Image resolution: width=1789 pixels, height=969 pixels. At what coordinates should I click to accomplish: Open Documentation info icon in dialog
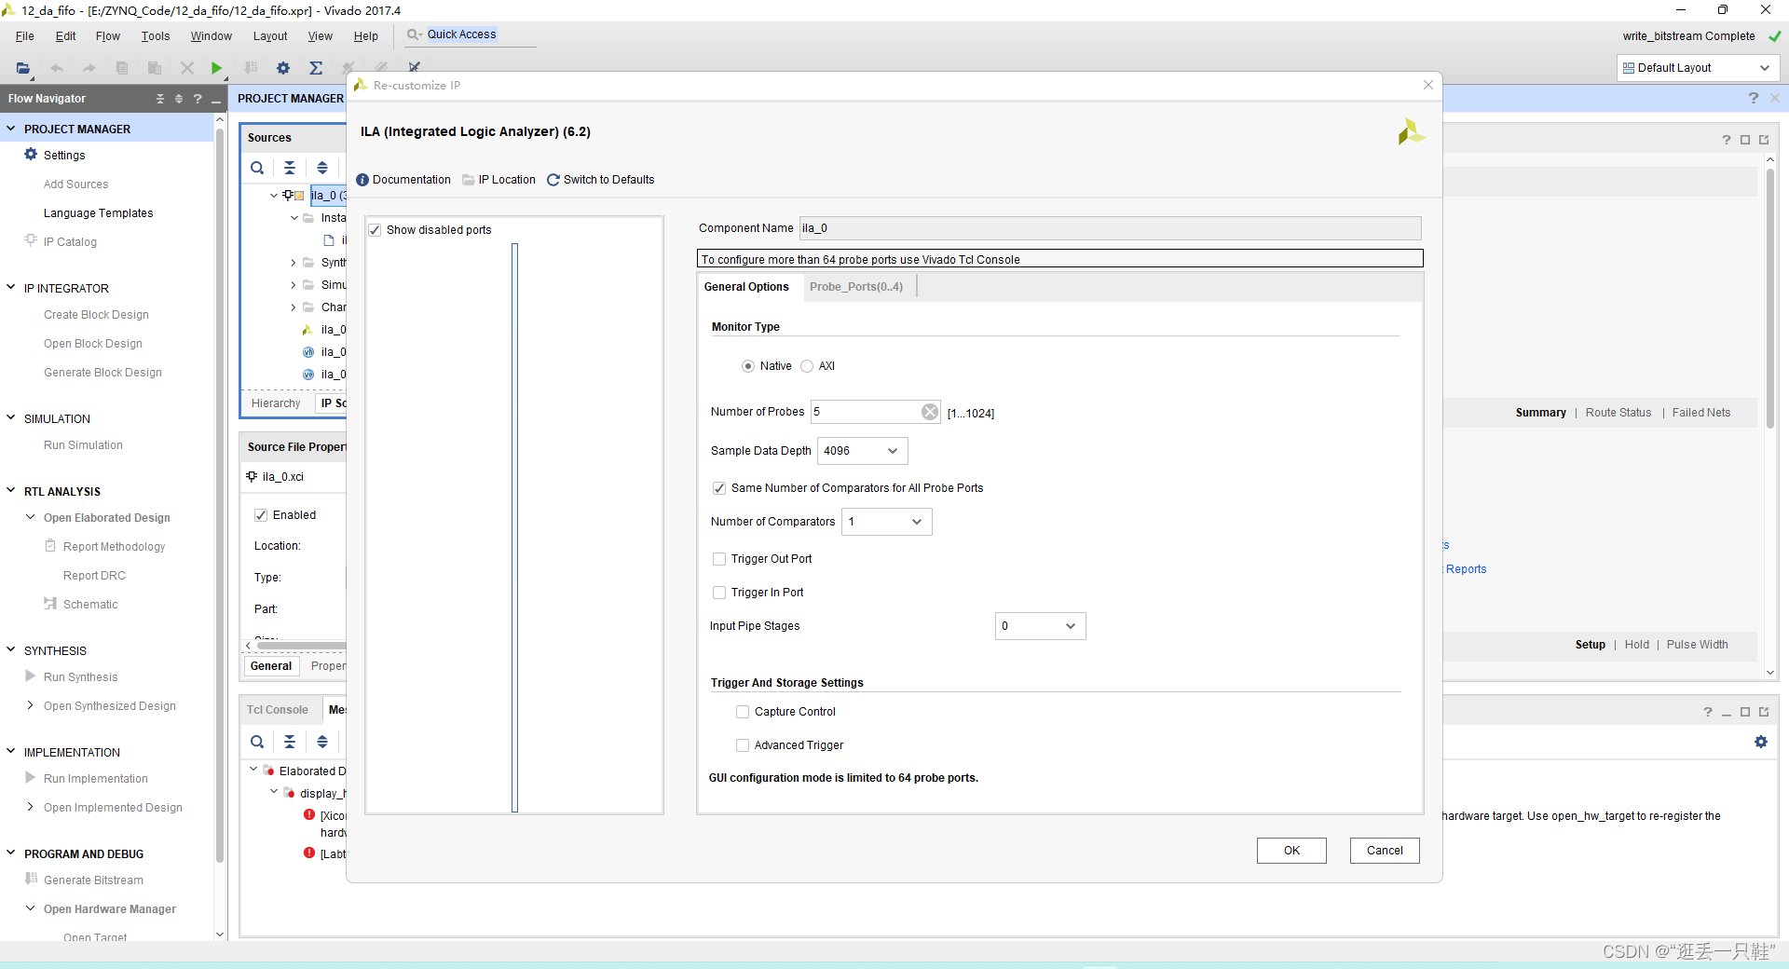362,180
